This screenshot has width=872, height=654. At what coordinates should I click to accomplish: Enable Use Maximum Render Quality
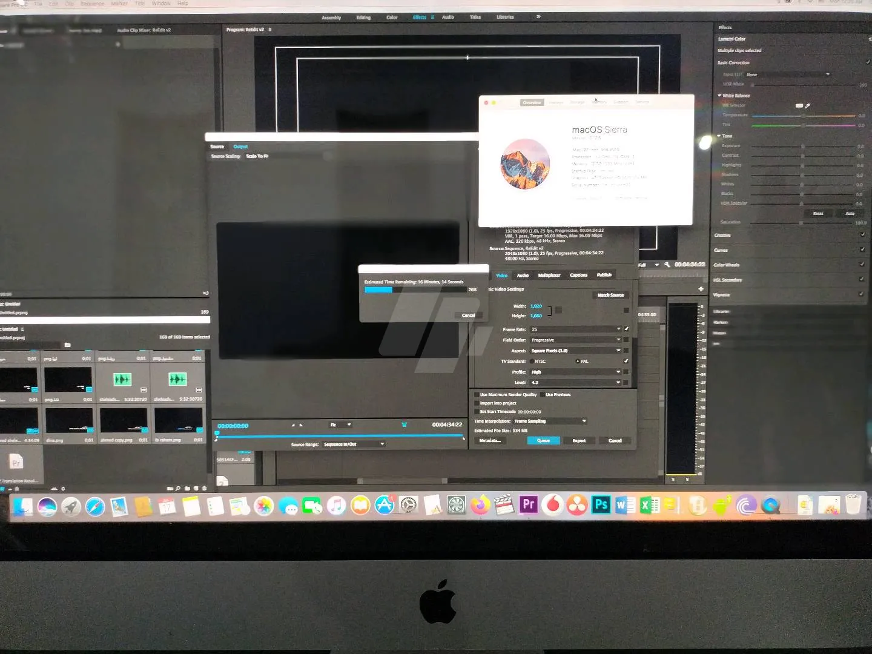(x=477, y=394)
